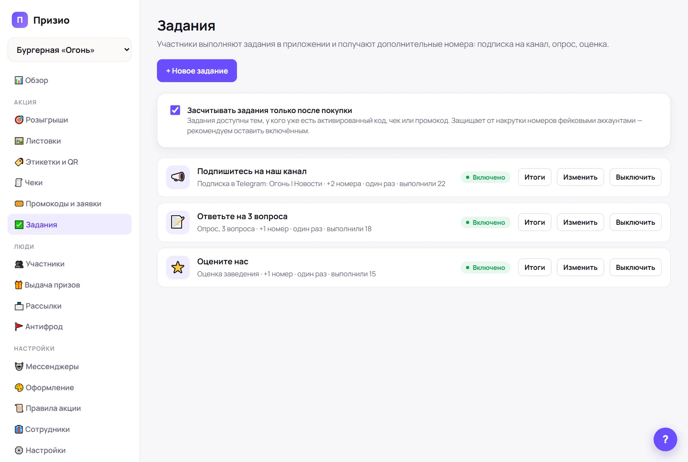Click the Подпишитесь на наш канал title
Image resolution: width=688 pixels, height=462 pixels.
coord(252,171)
